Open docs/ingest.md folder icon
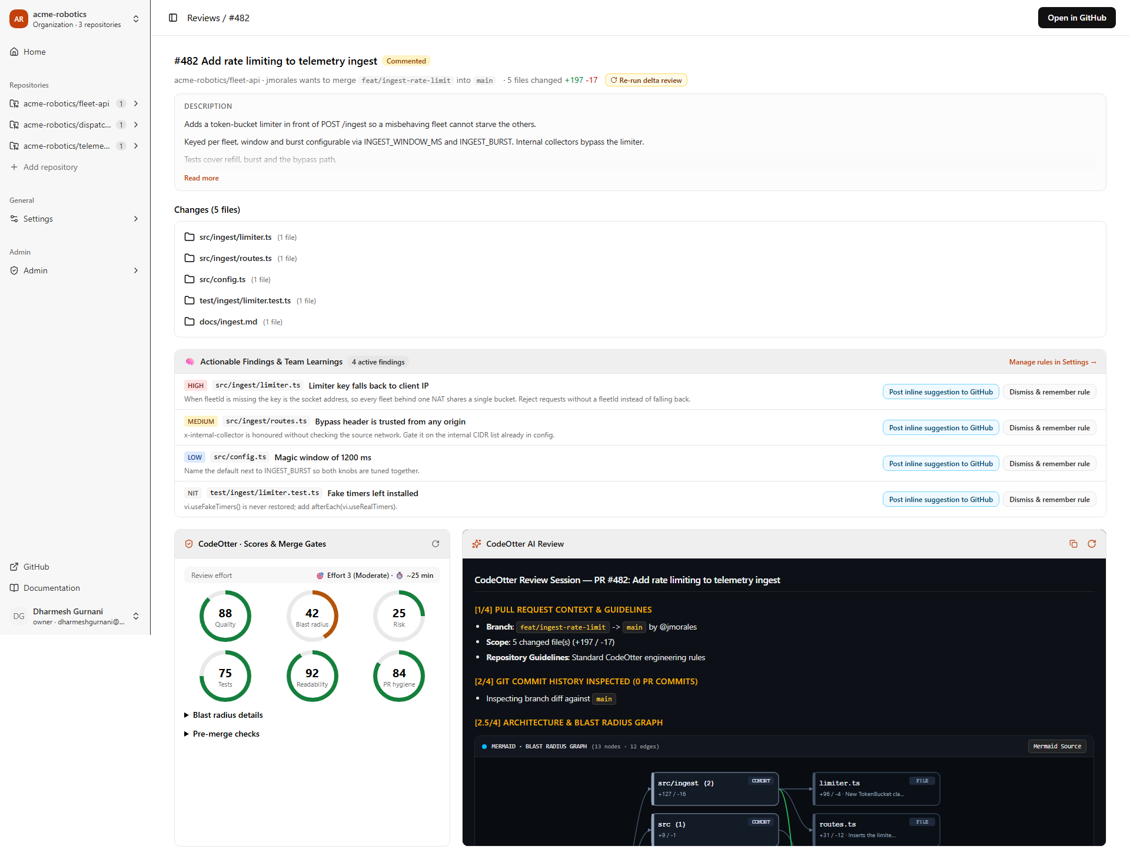 click(x=190, y=322)
